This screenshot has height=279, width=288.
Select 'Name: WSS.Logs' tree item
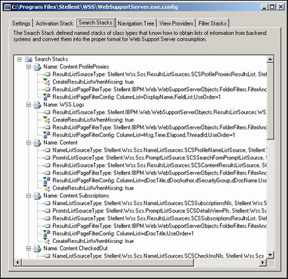pos(63,105)
